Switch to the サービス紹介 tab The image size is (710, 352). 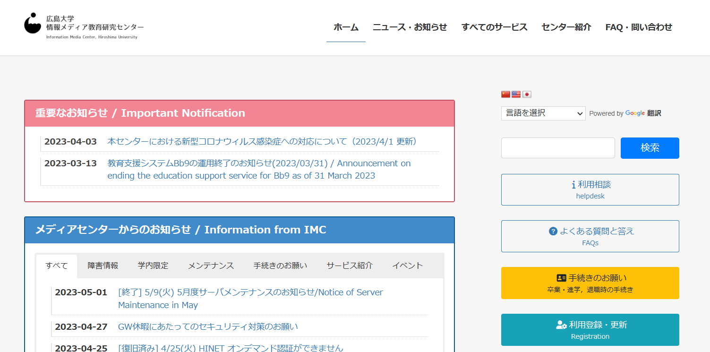(x=350, y=266)
